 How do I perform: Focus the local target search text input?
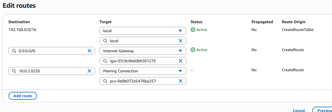coord(142,41)
